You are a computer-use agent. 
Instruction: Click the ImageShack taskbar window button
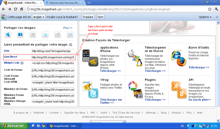tap(64, 126)
